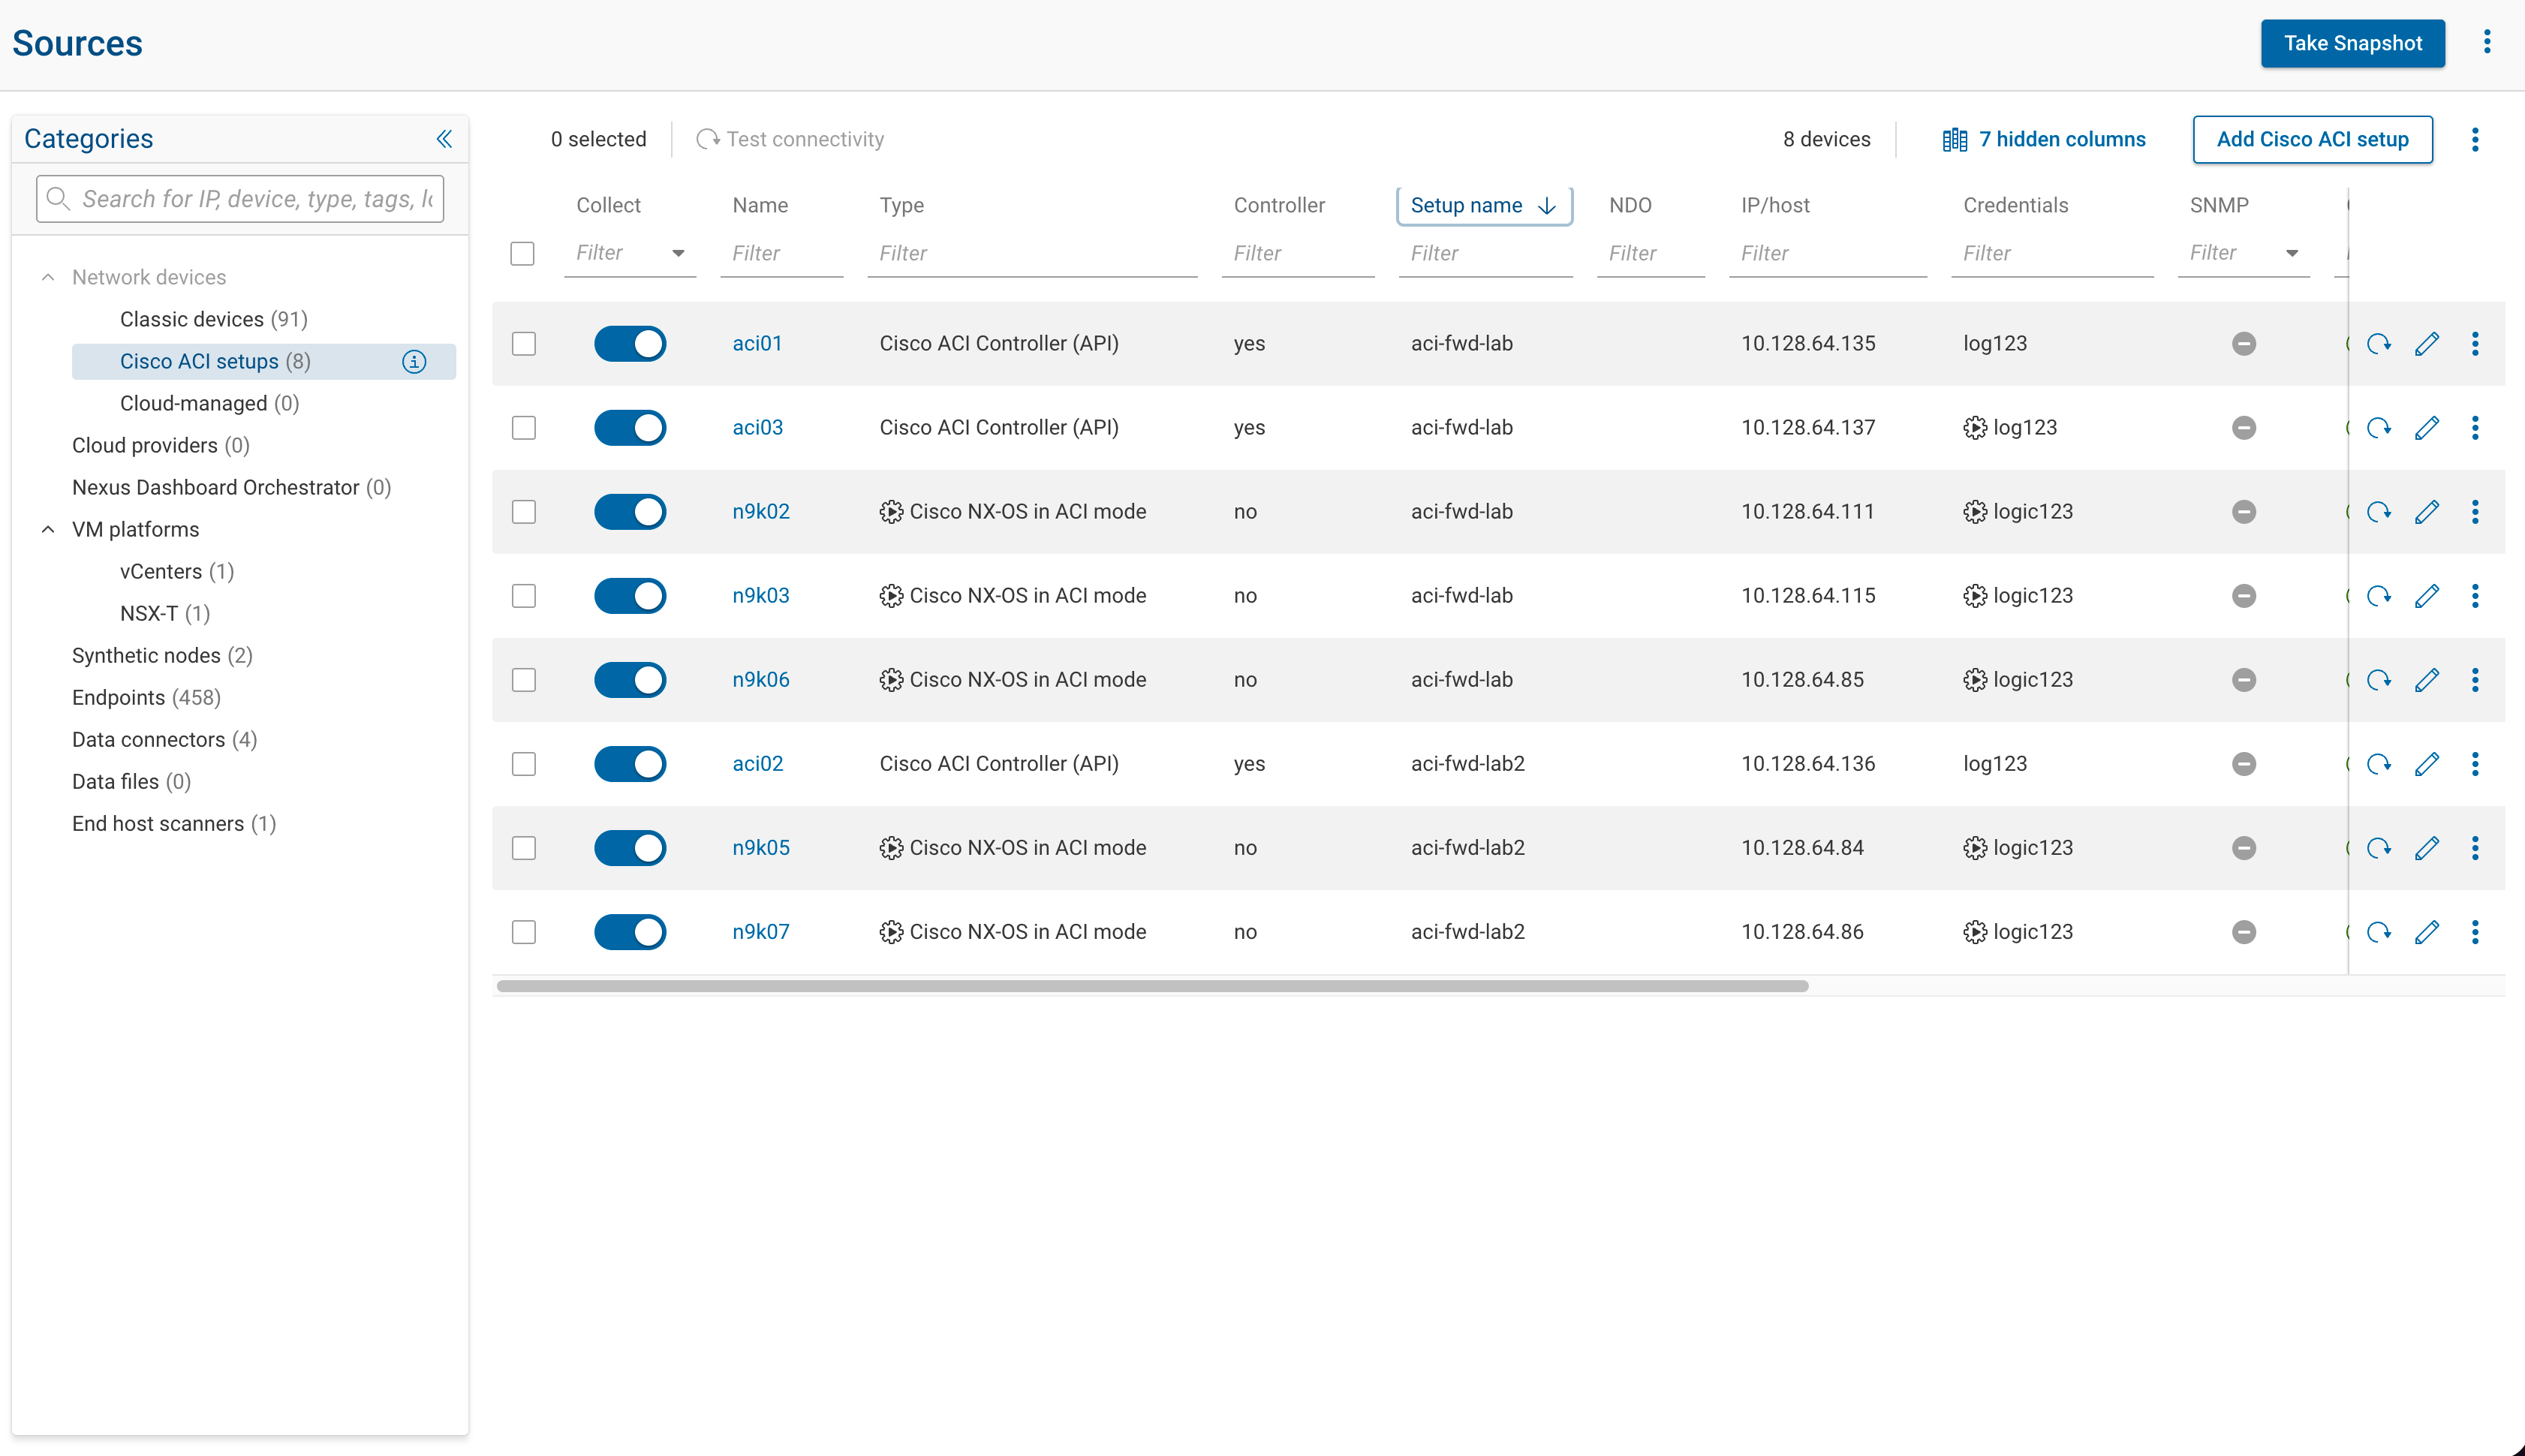Test connectivity refresh icon for n9k05 row
Viewport: 2525px width, 1456px height.
[2379, 848]
